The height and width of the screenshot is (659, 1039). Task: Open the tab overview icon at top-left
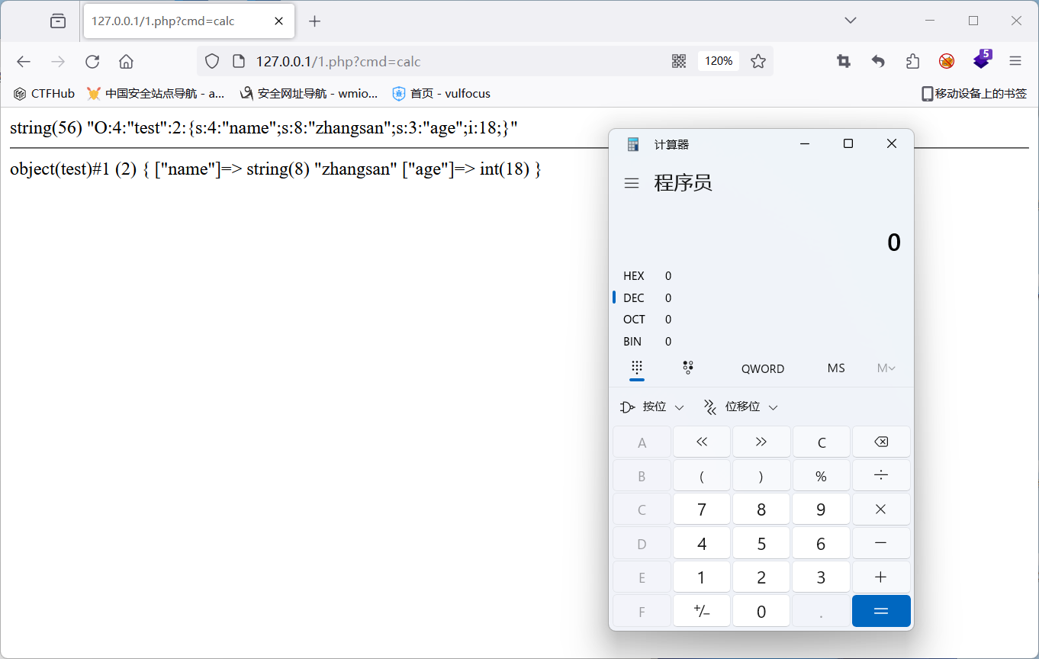[58, 21]
